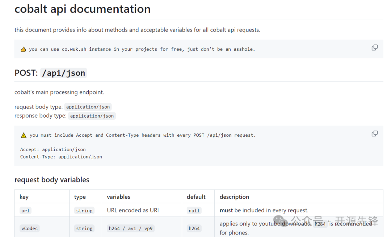Click the "description" column header
Screen dimensions: 391x237
tap(234, 197)
